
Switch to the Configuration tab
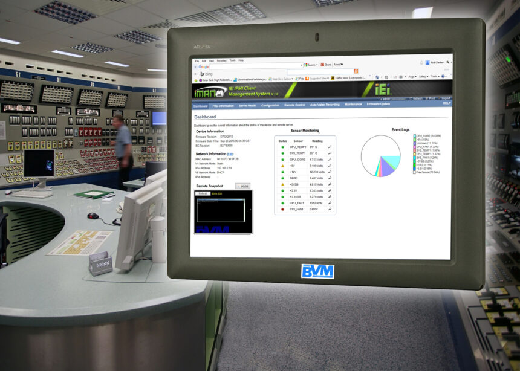click(270, 105)
